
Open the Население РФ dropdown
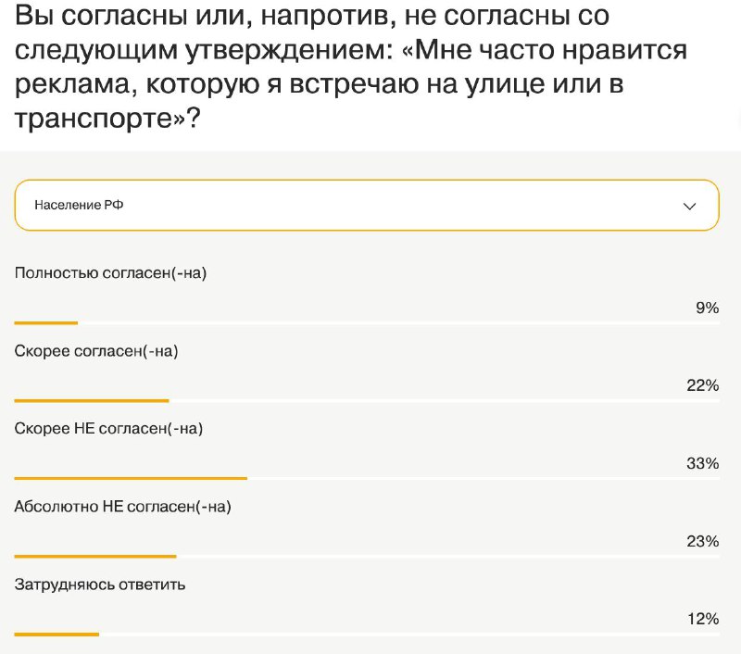pos(367,205)
